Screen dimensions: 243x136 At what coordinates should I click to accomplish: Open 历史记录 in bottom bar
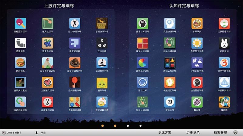[193, 132]
